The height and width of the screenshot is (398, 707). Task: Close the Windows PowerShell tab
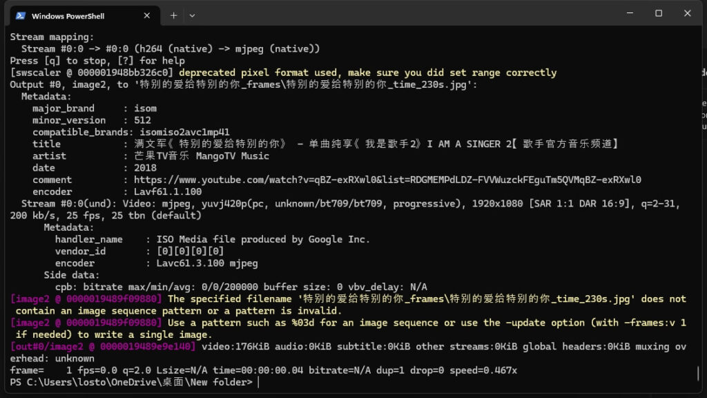pyautogui.click(x=146, y=16)
